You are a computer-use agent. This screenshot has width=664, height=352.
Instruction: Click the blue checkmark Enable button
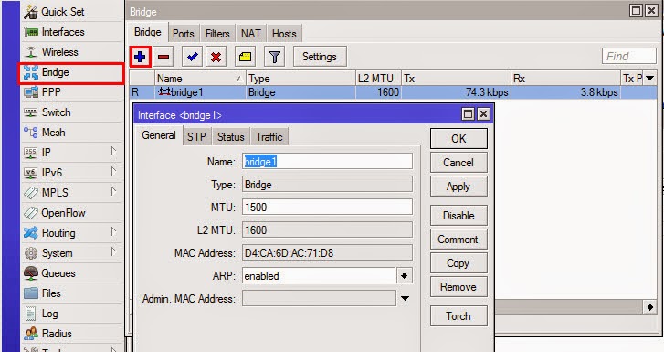192,57
